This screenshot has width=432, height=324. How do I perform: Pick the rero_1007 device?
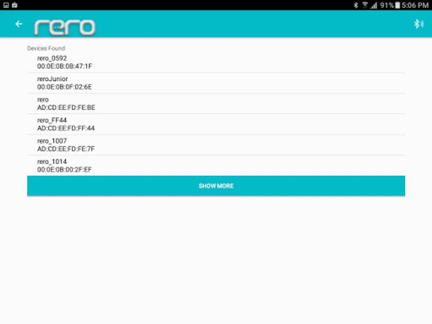(x=216, y=145)
